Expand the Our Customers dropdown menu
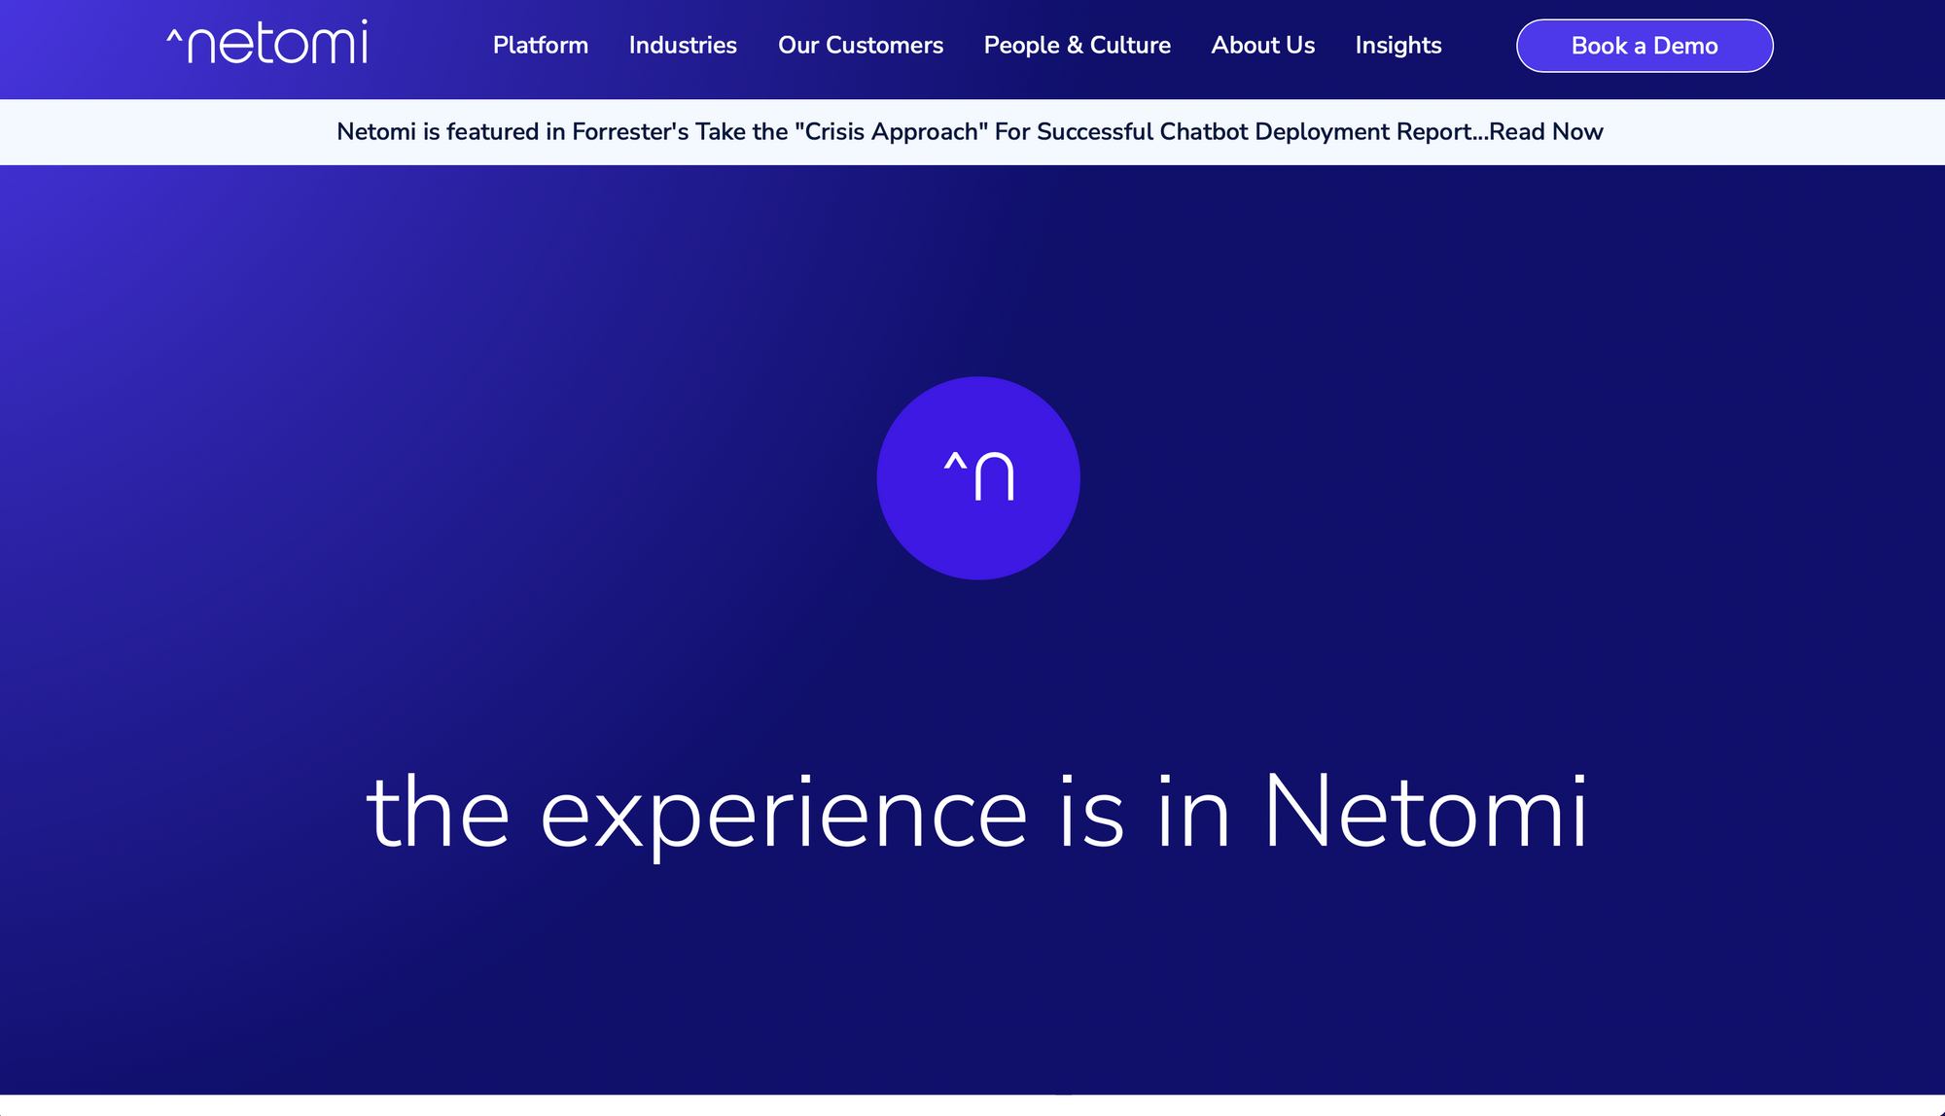 coord(861,46)
